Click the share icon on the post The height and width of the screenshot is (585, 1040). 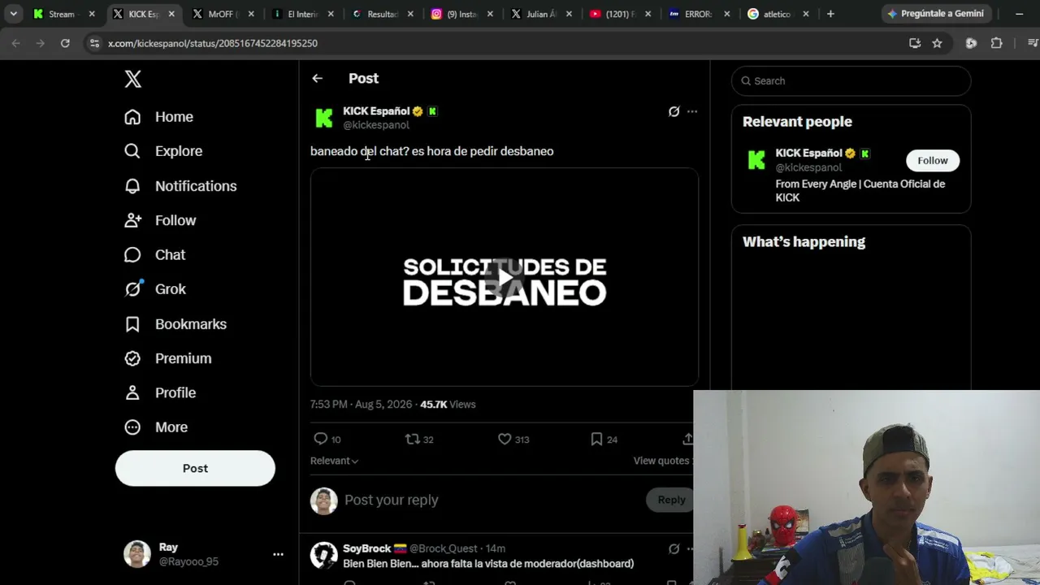[687, 439]
